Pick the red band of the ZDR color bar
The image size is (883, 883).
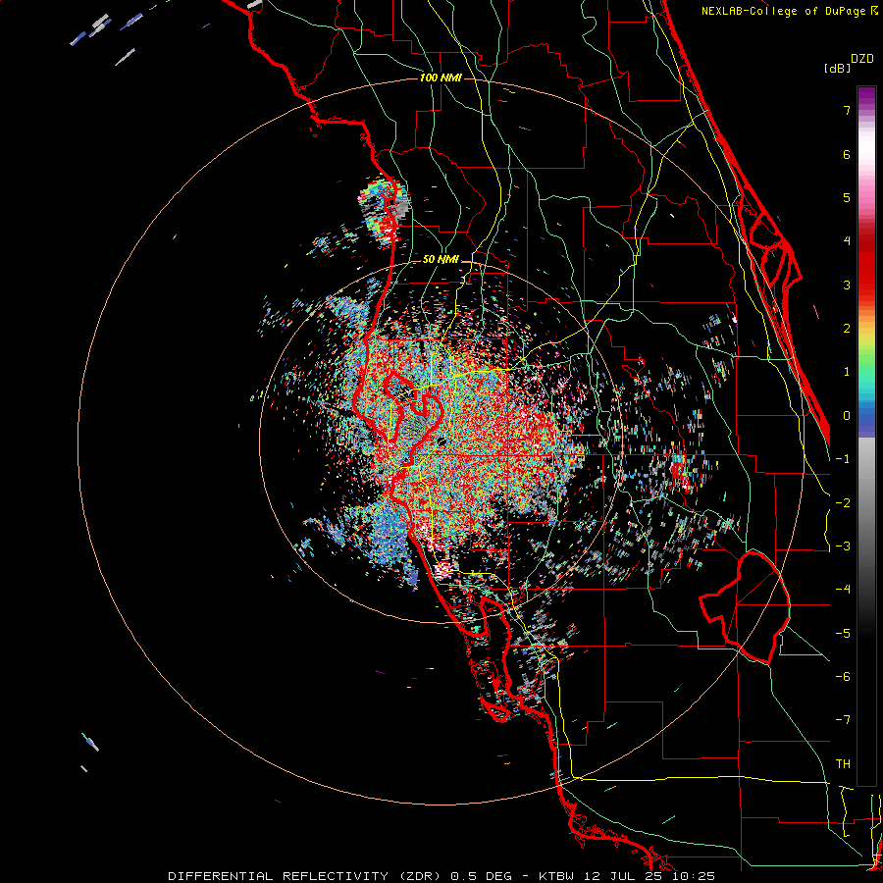point(866,268)
